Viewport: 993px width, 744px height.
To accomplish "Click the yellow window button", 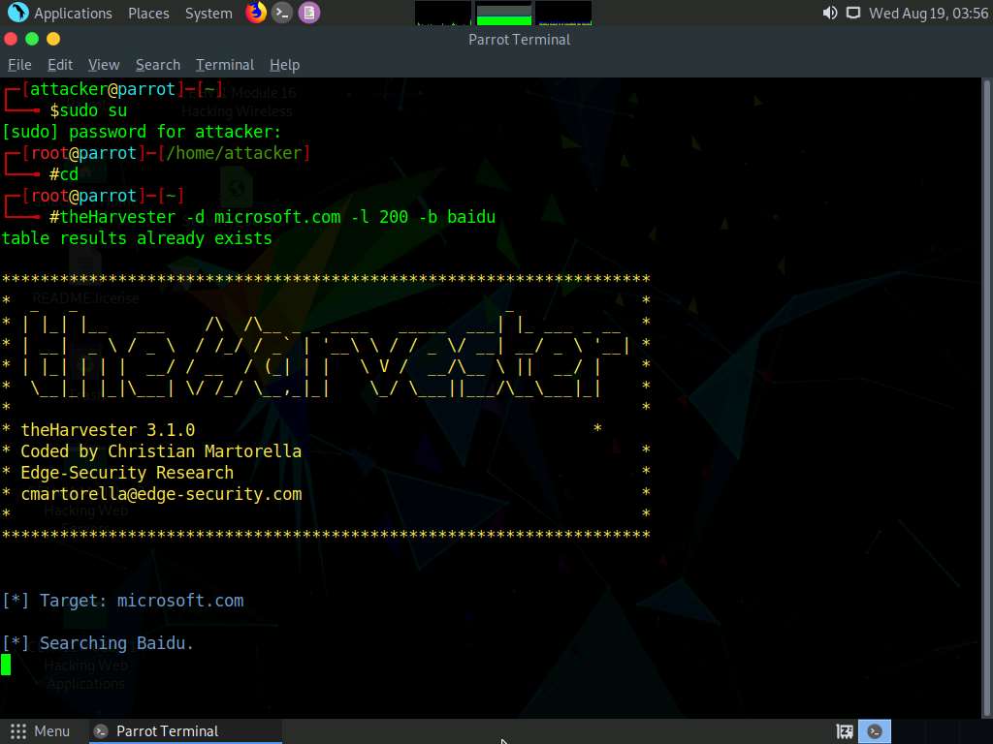I will click(53, 39).
